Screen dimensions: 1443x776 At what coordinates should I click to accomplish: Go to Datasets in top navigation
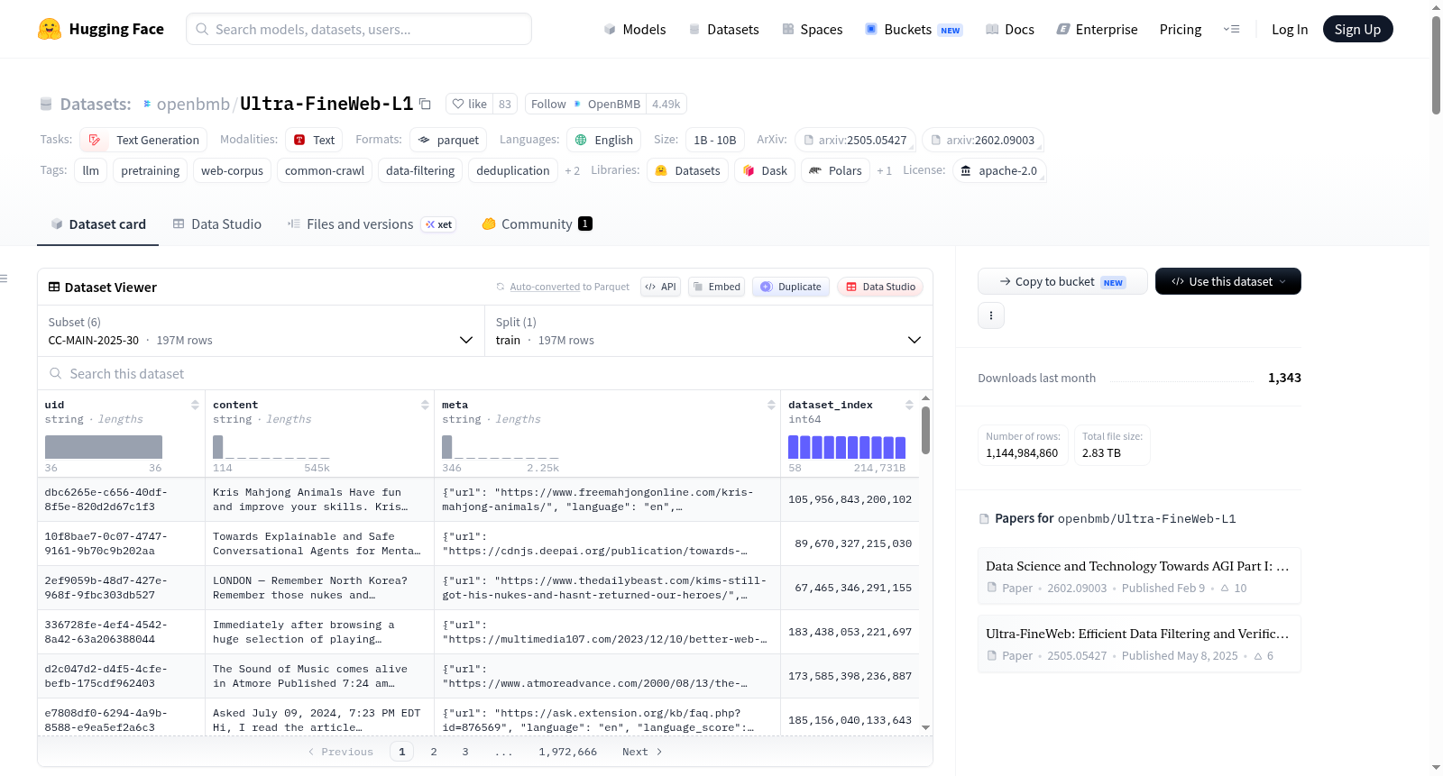(723, 29)
